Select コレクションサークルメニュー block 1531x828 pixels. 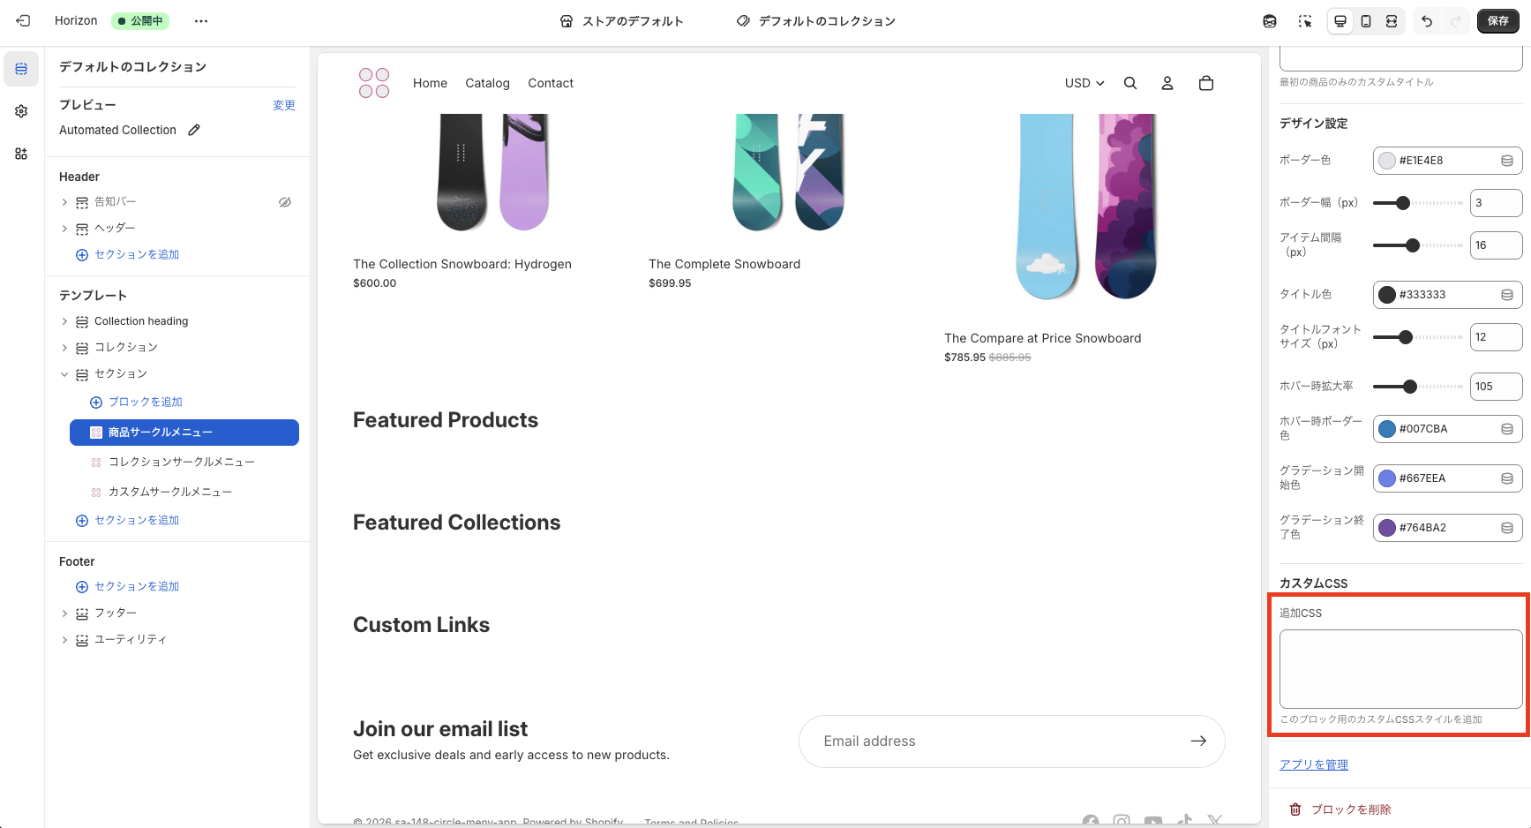181,463
